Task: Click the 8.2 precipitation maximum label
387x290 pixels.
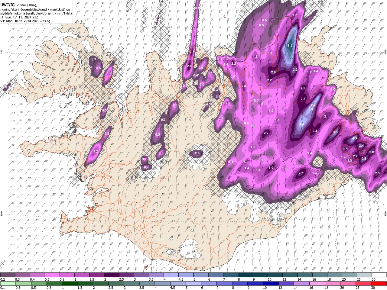Action: tap(290, 46)
